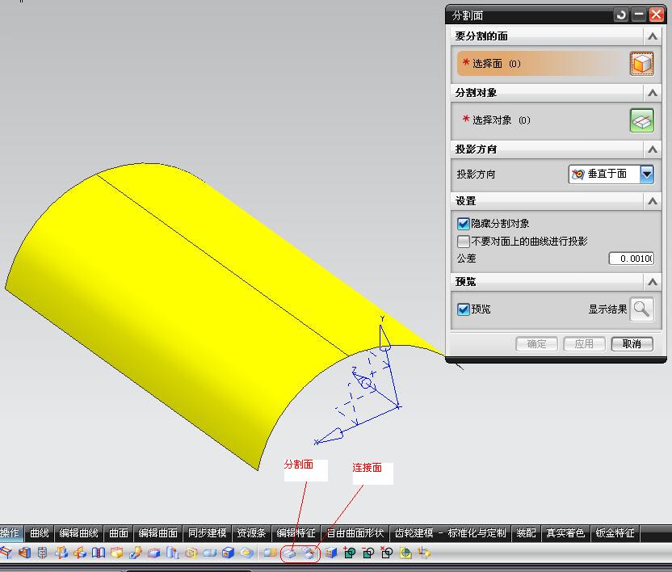Click the 确定 button

(x=536, y=344)
